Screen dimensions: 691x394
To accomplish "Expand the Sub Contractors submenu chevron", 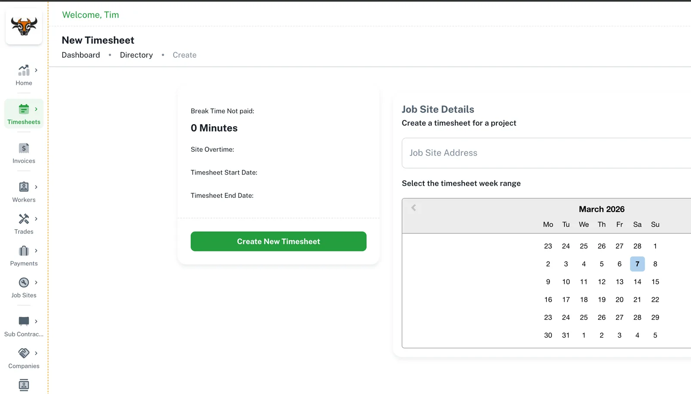I will point(36,322).
